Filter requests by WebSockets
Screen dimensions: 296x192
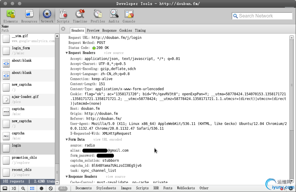coord(186,188)
